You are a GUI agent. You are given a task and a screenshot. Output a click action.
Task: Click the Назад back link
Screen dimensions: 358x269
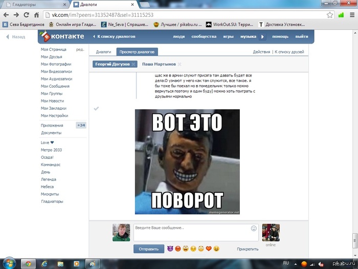(15, 37)
